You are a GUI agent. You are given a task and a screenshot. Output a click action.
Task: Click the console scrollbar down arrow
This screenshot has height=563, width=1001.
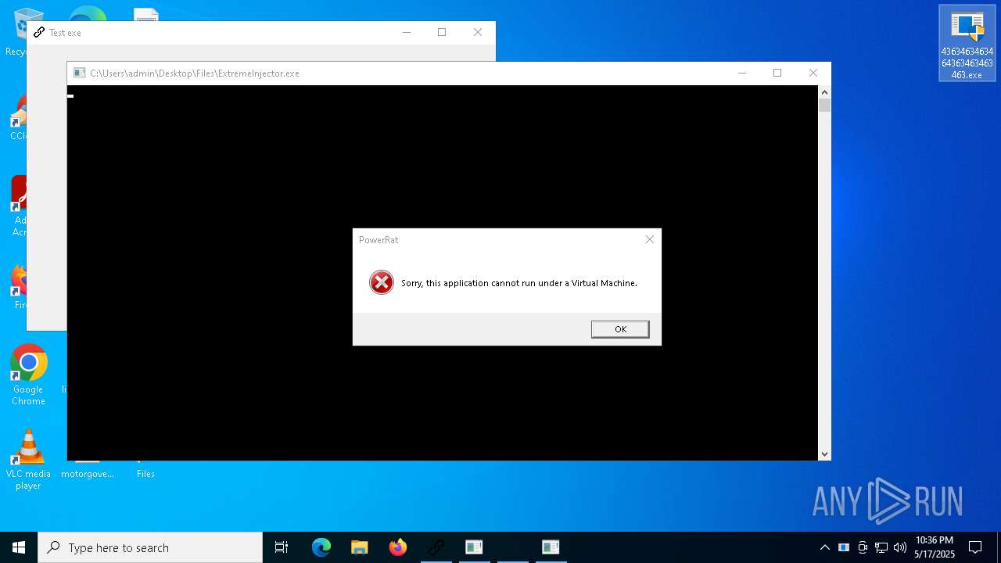824,454
